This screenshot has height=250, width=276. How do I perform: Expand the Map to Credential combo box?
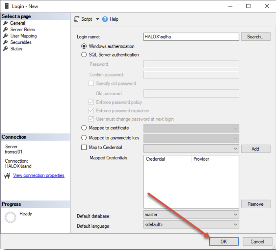click(191, 148)
